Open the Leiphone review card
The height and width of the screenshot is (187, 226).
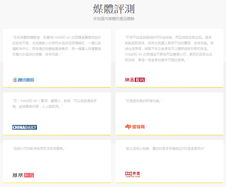click(x=170, y=114)
